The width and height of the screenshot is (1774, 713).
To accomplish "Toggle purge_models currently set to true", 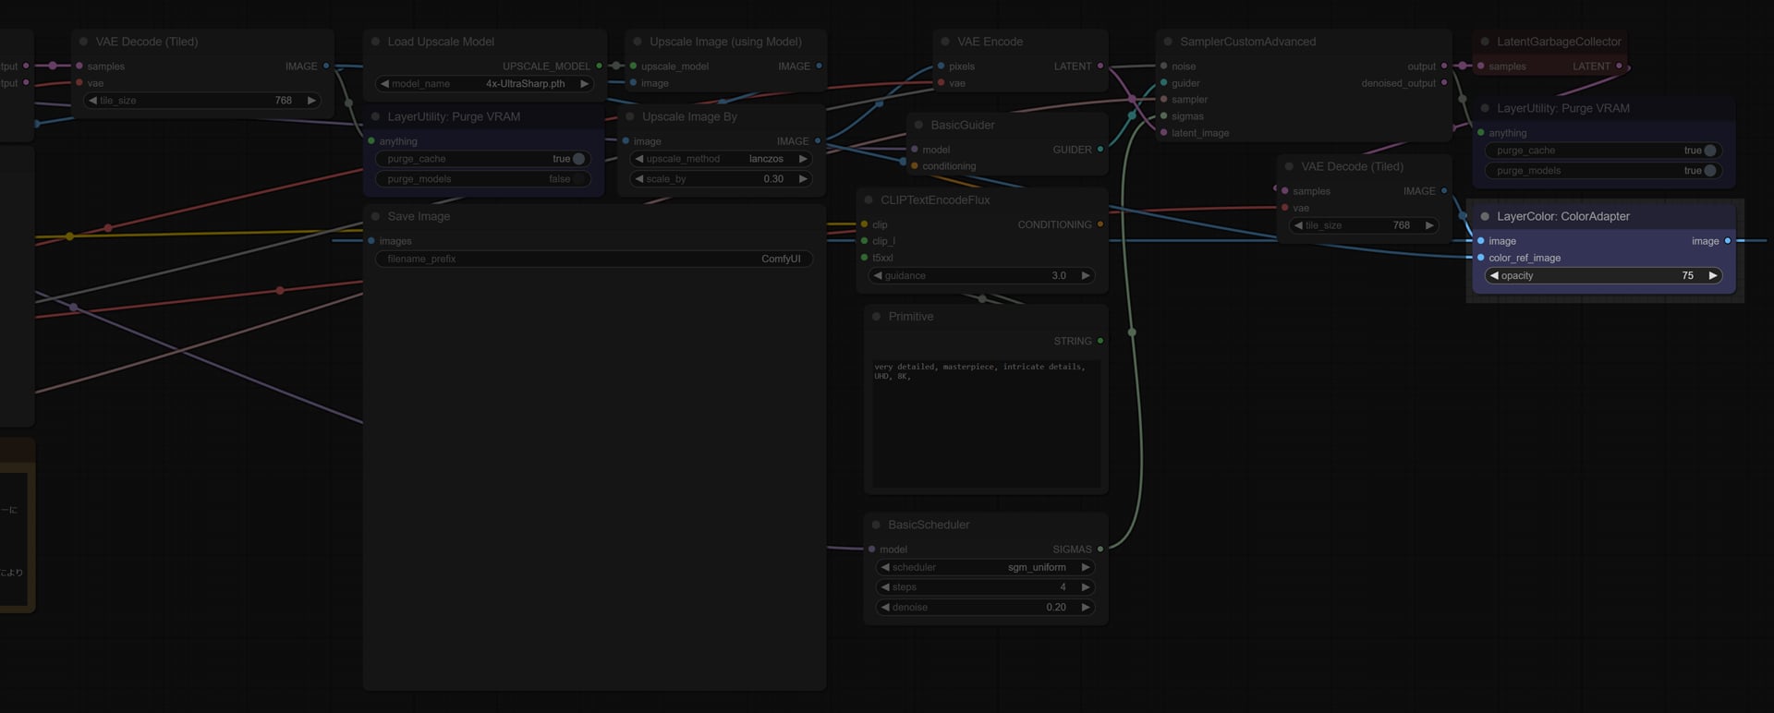I will point(1603,170).
